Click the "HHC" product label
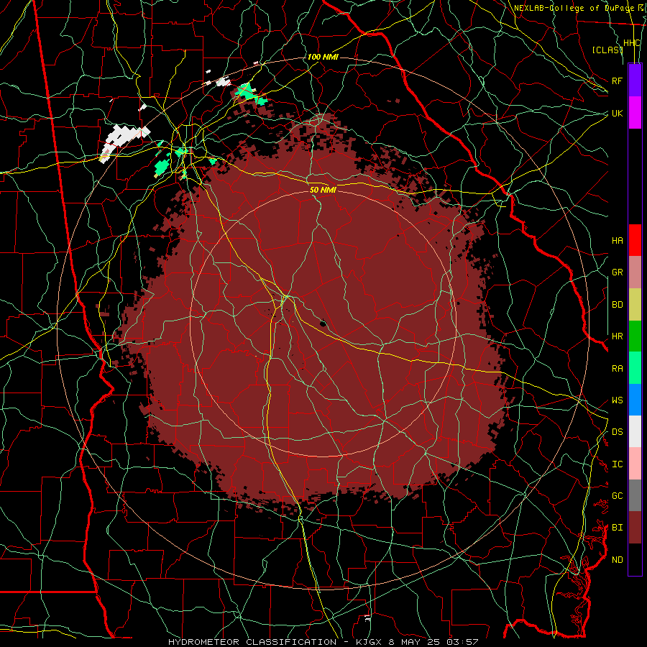The height and width of the screenshot is (647, 647). tap(632, 43)
